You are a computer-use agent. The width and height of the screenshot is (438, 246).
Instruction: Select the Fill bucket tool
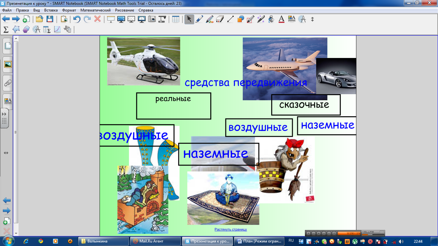tap(271, 19)
